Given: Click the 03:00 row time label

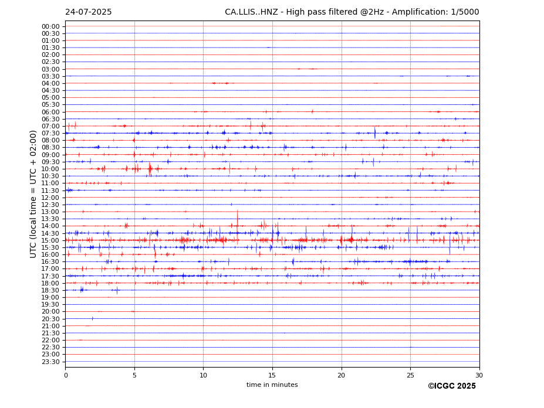Looking at the screenshot, I should point(50,69).
